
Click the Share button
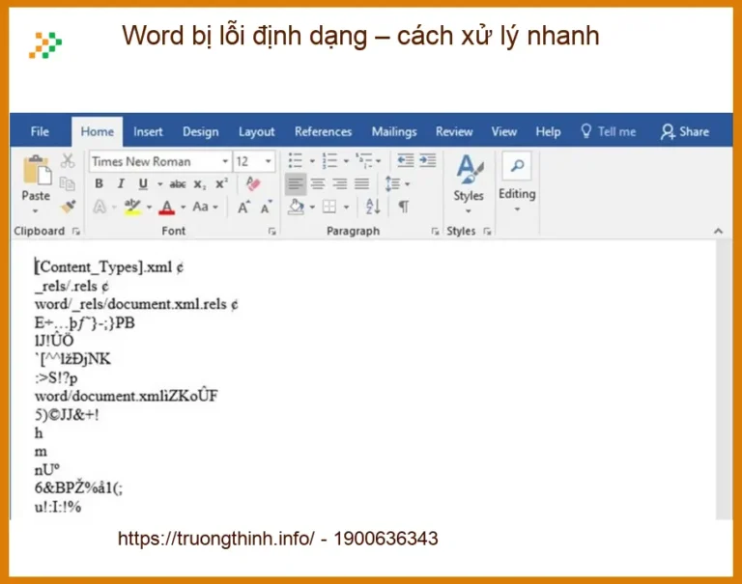pyautogui.click(x=685, y=131)
